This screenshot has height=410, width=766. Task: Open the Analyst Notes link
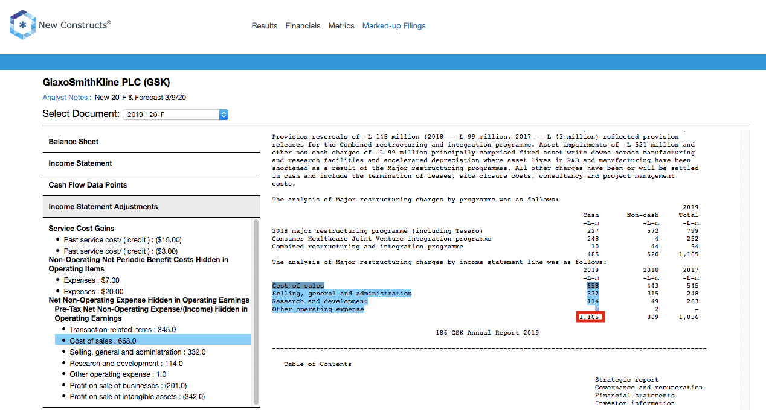point(65,98)
